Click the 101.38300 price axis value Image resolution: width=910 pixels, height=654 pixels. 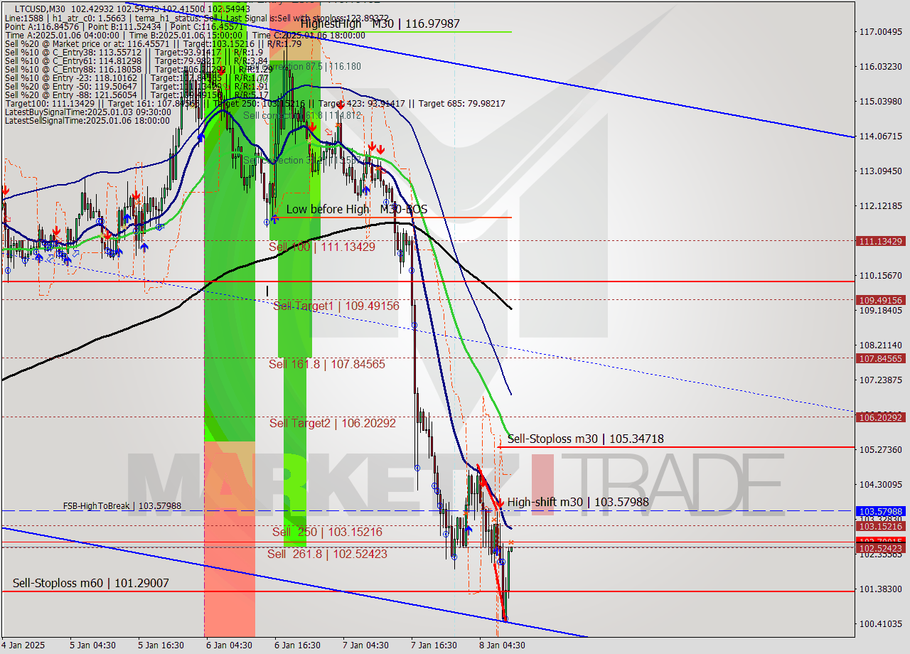pos(881,589)
